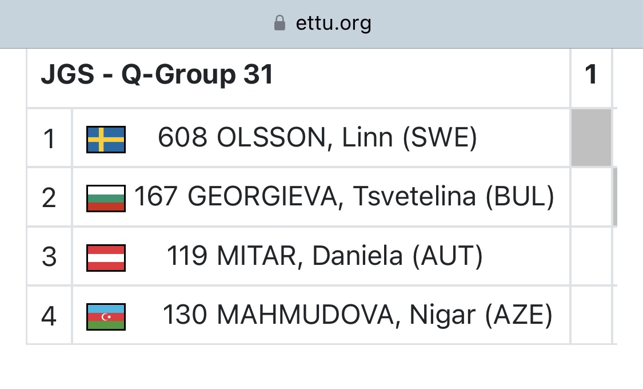Click the empty result cell in Mahmudova's row
643x389 pixels.
coord(592,316)
